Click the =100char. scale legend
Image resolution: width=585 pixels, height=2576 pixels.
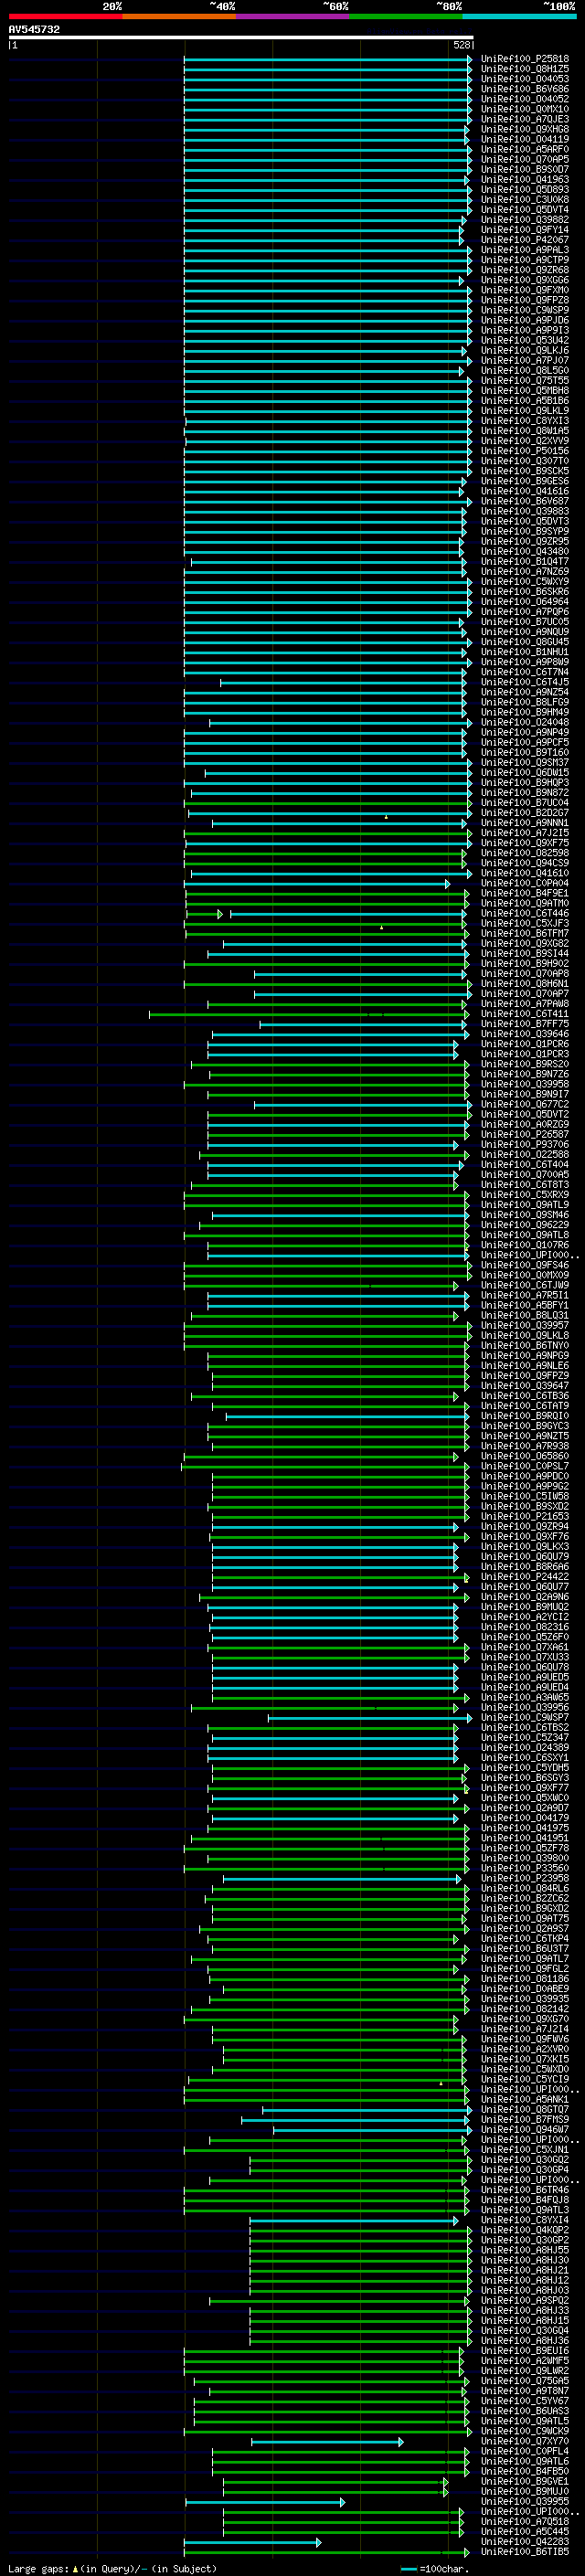(x=434, y=2568)
